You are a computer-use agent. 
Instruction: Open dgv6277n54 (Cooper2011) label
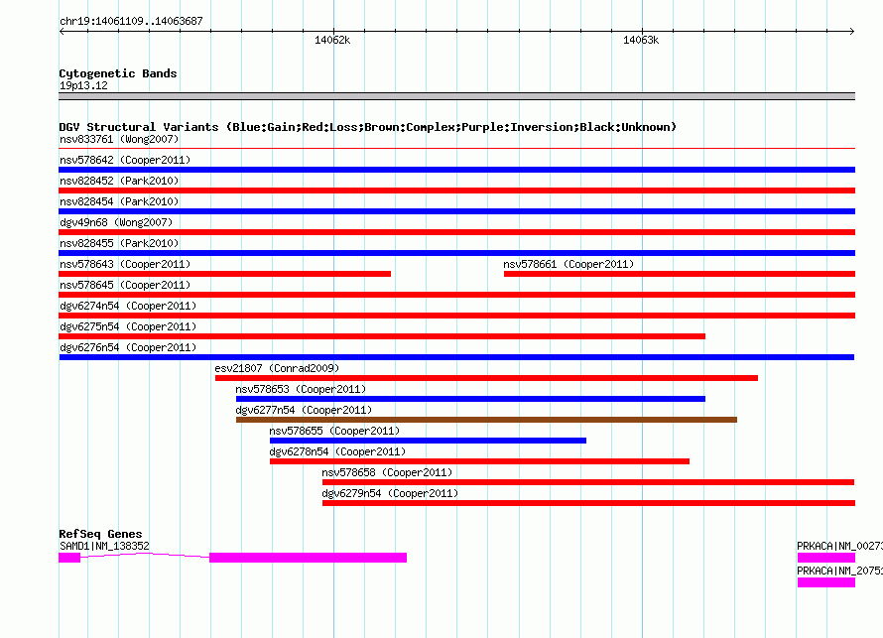coord(304,410)
